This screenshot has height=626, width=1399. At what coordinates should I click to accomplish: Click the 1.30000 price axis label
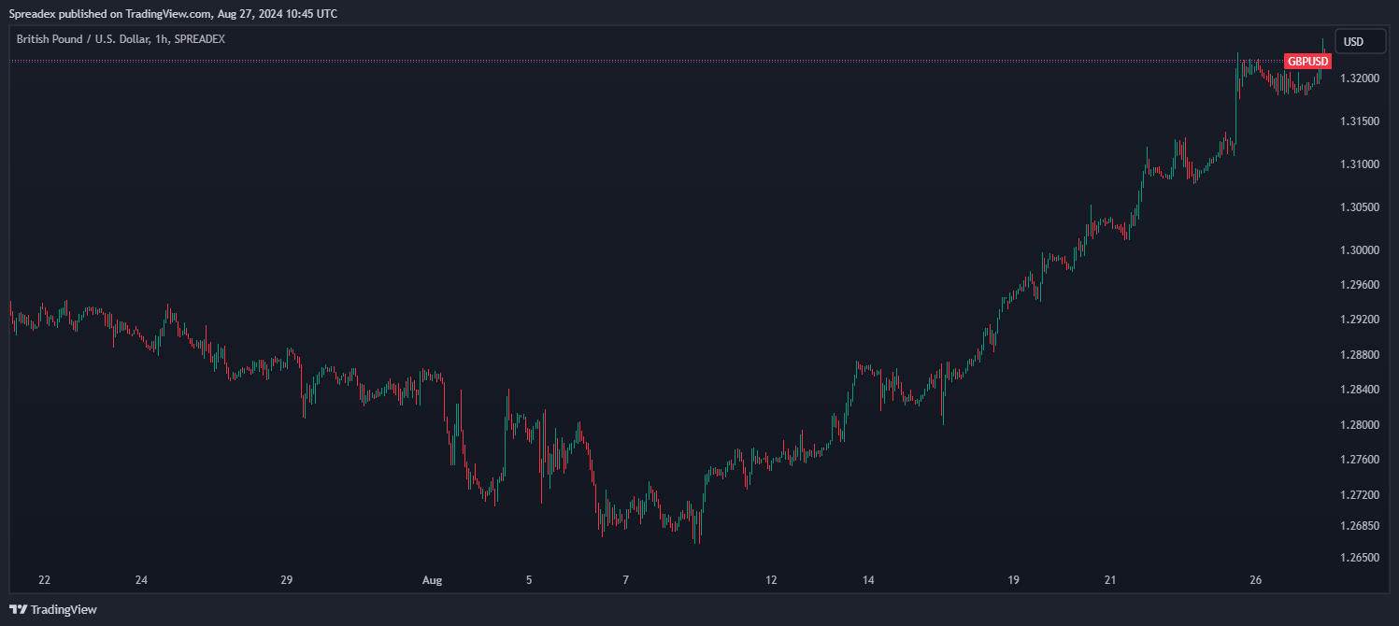pos(1358,250)
